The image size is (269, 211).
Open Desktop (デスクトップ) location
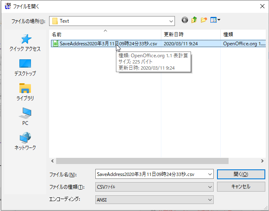click(25, 68)
